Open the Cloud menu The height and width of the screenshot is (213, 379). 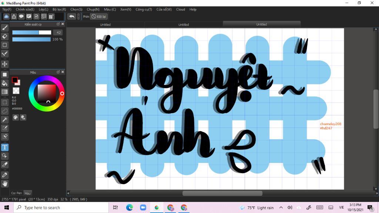(x=181, y=9)
